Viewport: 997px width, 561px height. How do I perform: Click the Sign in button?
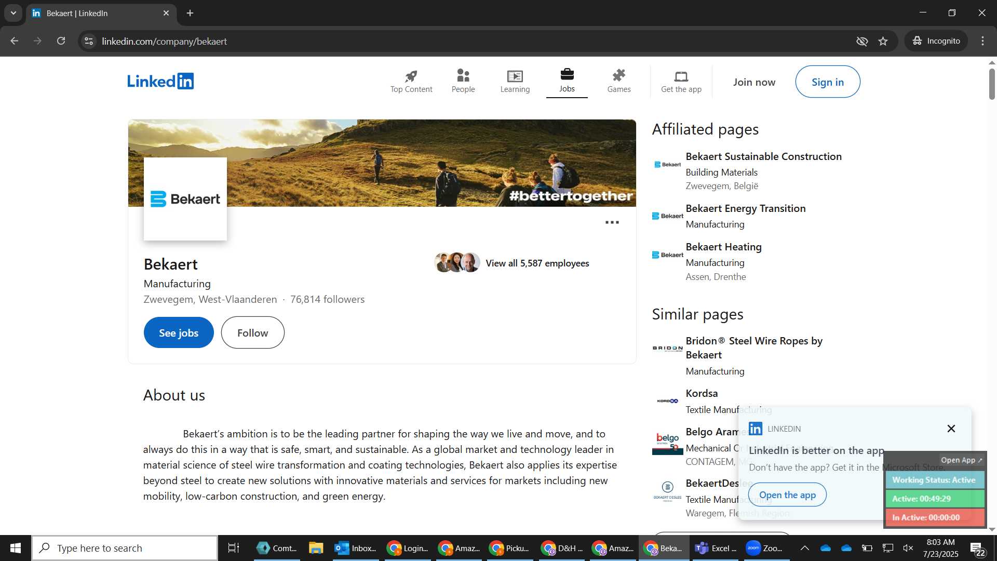(828, 82)
